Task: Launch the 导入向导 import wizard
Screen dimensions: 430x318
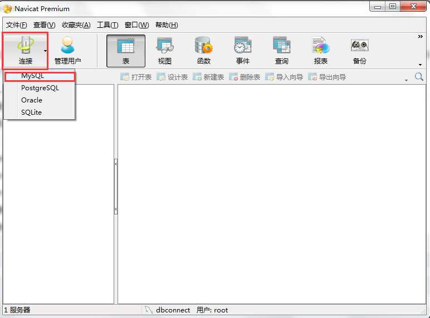Action: click(x=284, y=77)
